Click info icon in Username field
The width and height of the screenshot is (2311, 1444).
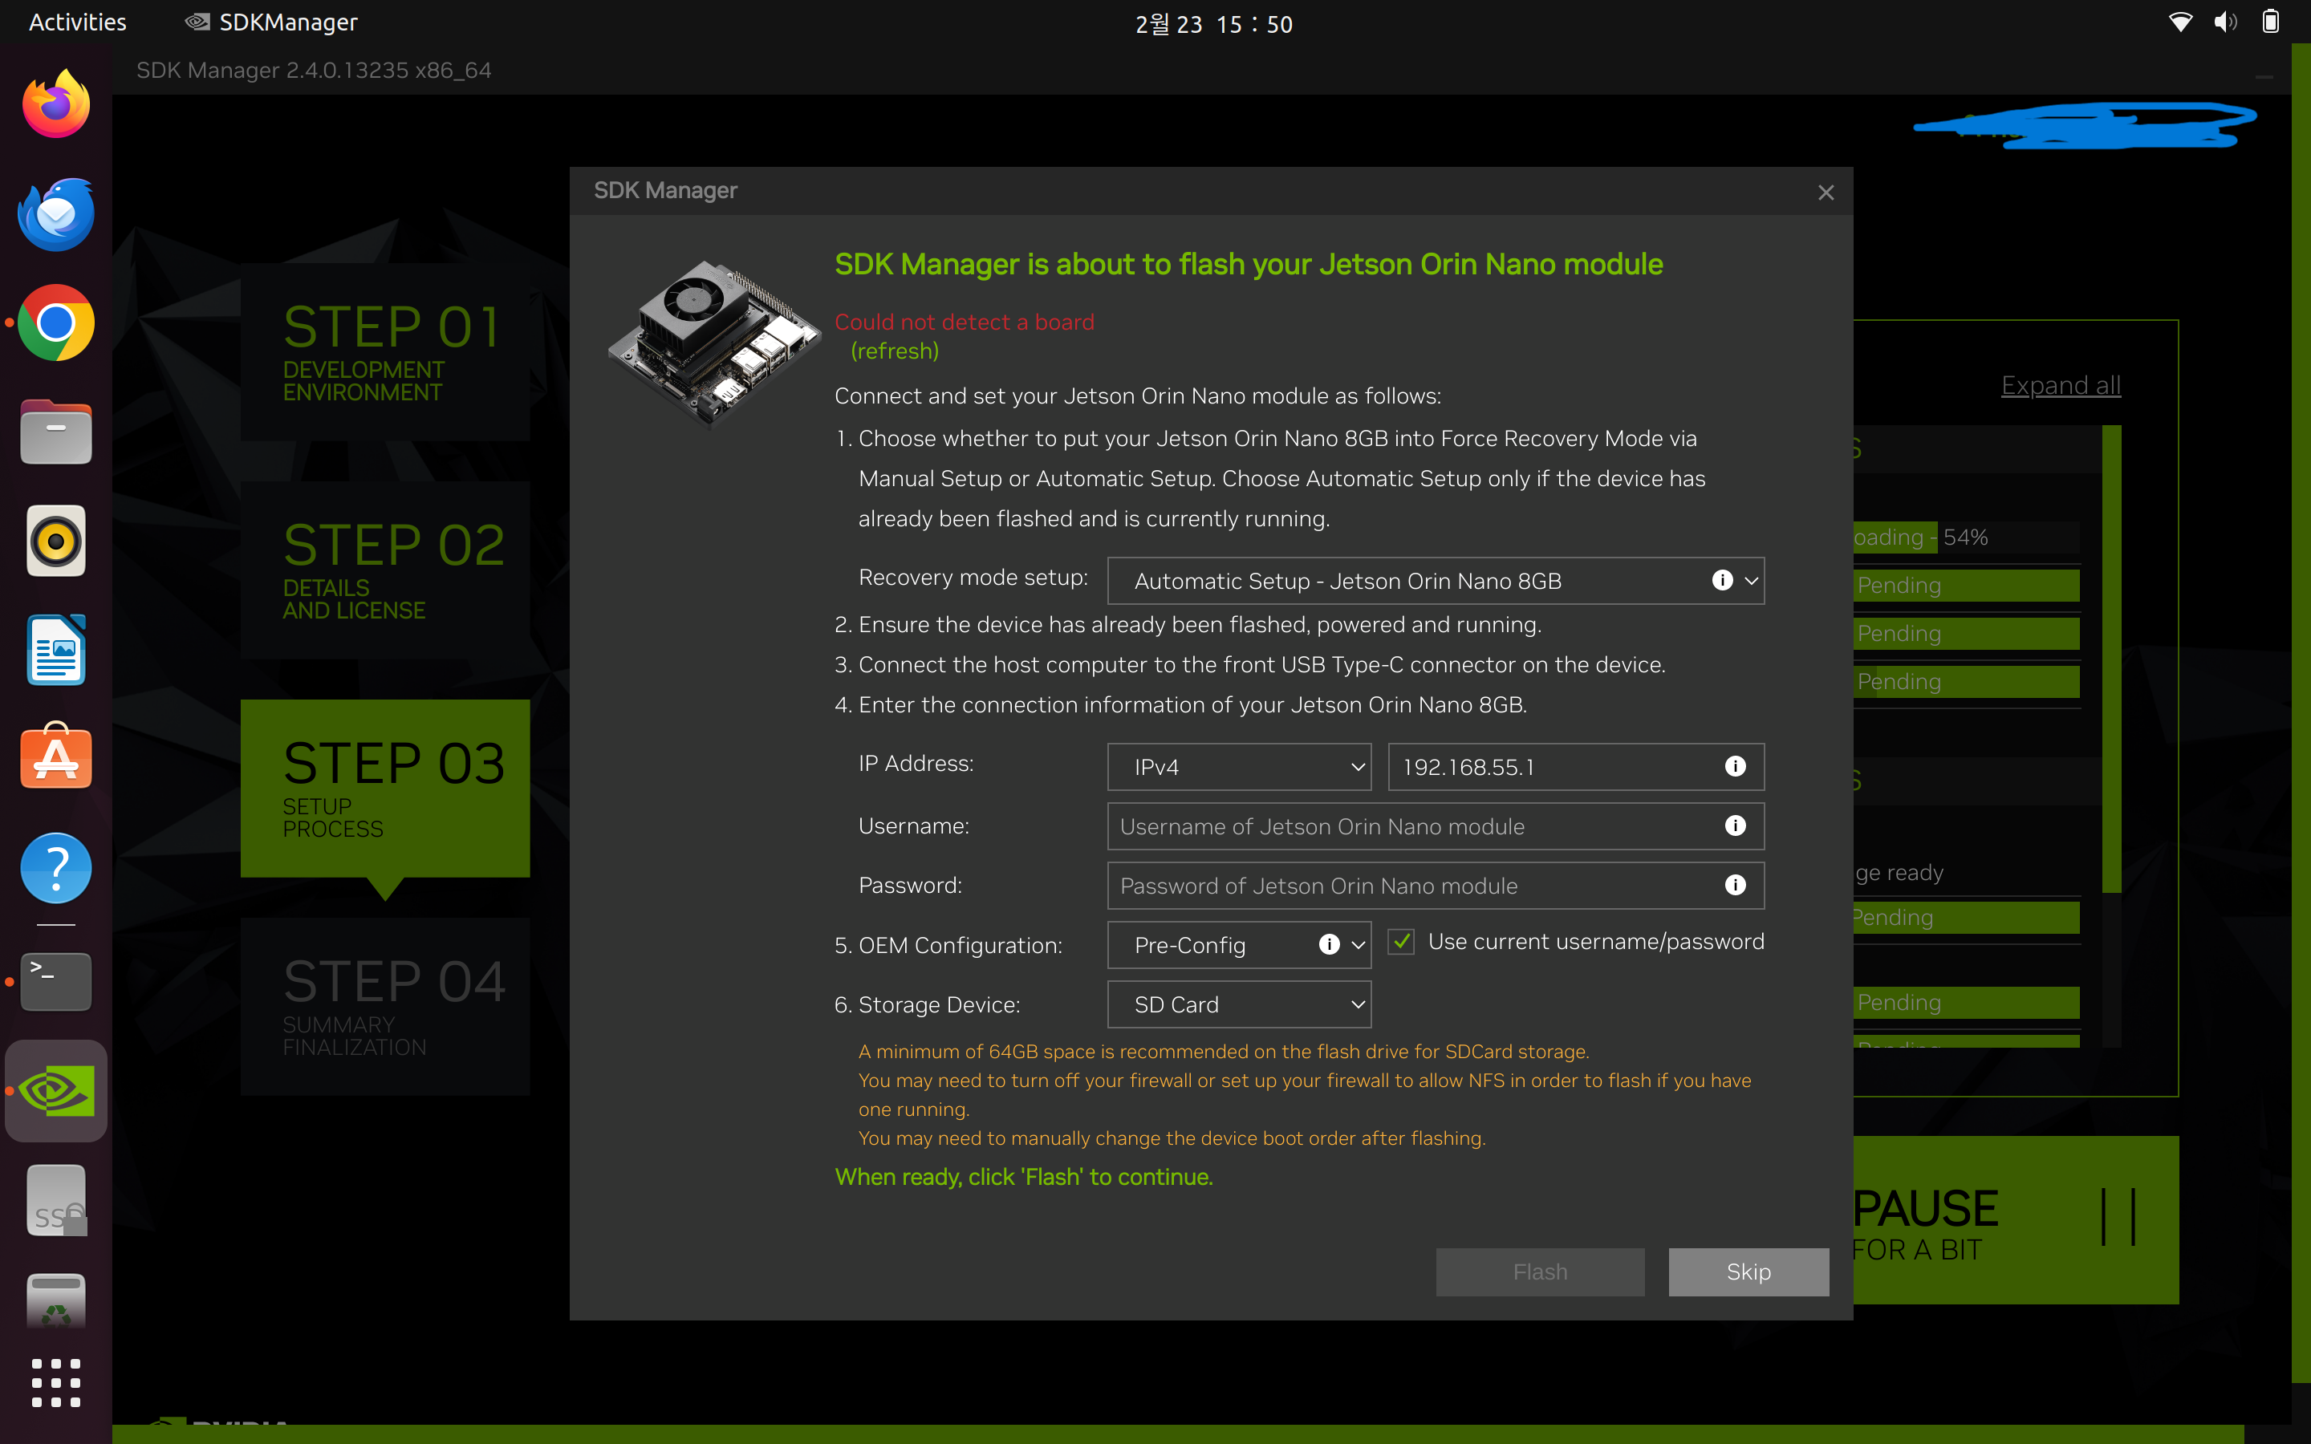click(x=1735, y=826)
